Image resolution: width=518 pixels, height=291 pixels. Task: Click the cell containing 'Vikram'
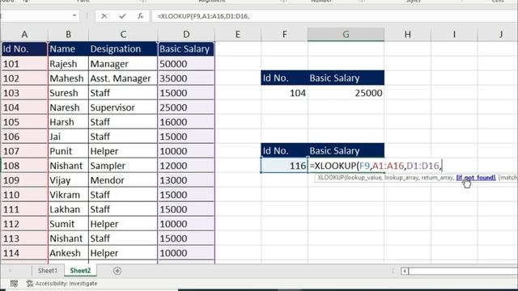coord(68,195)
